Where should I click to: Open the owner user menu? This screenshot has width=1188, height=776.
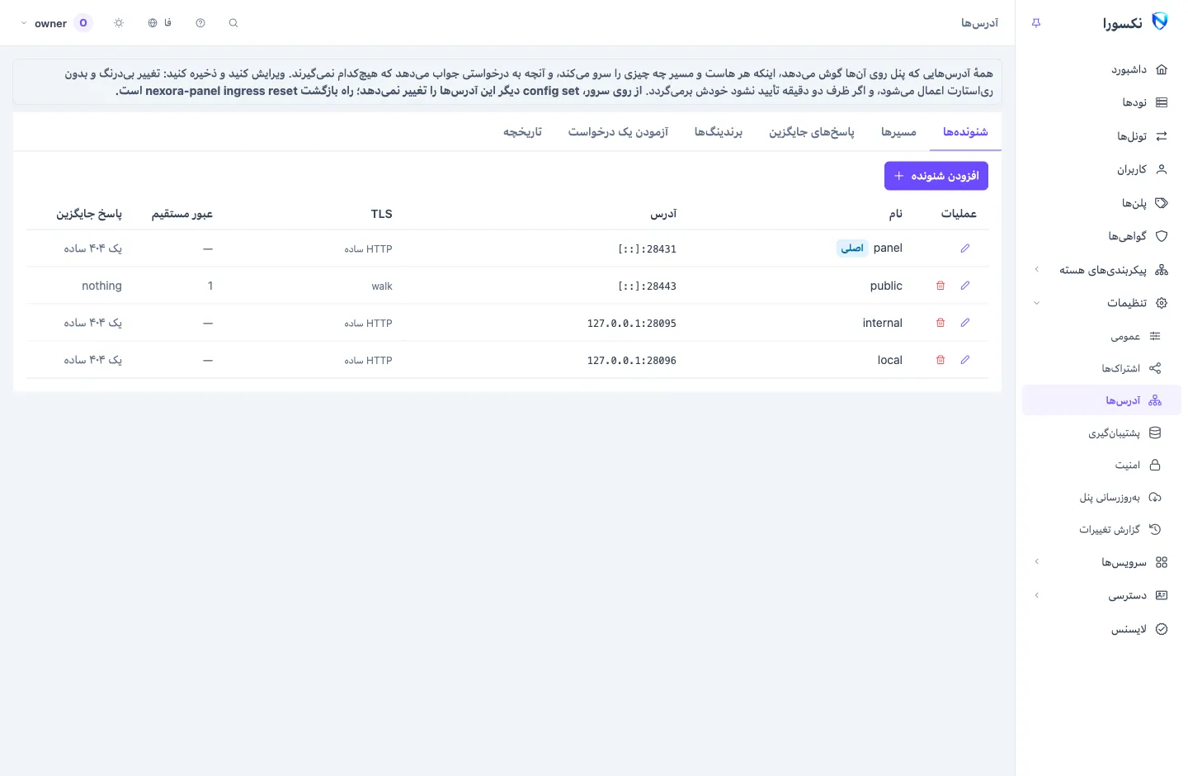tap(56, 23)
